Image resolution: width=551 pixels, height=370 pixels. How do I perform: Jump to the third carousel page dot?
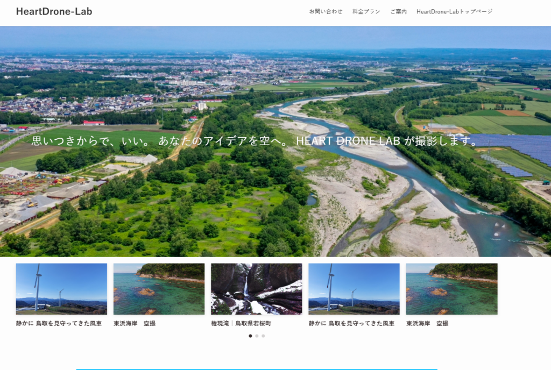[x=263, y=336]
